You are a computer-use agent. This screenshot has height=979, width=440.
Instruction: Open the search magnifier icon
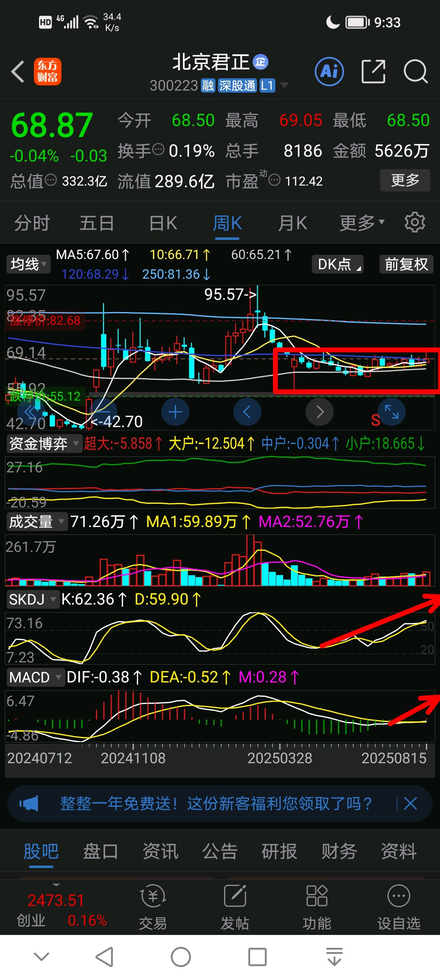coord(416,72)
